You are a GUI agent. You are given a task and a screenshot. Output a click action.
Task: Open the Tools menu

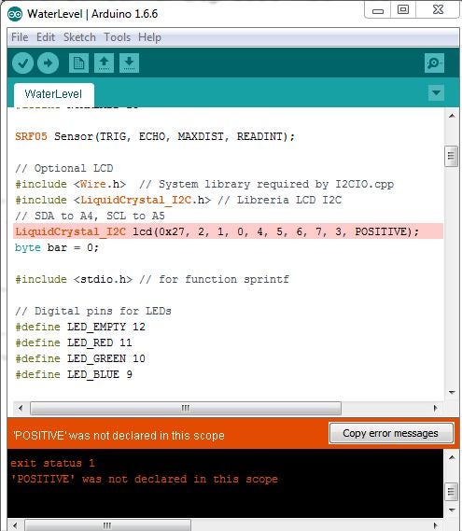click(118, 37)
